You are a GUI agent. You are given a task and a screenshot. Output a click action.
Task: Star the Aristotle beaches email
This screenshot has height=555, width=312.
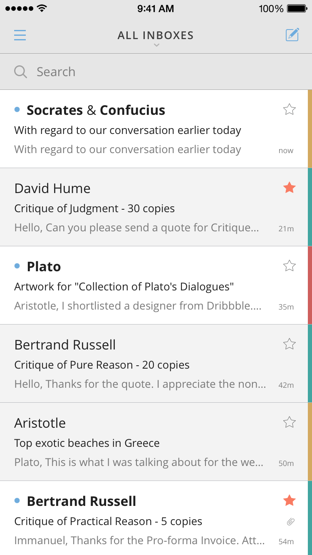[289, 422]
